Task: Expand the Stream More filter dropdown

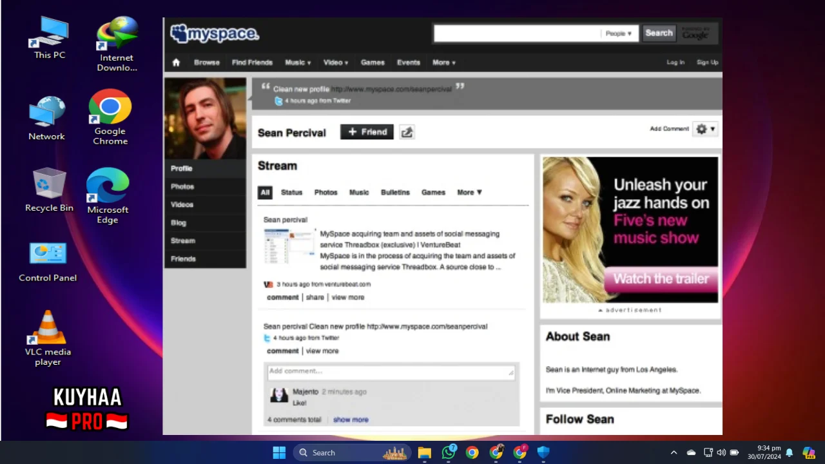Action: point(469,192)
